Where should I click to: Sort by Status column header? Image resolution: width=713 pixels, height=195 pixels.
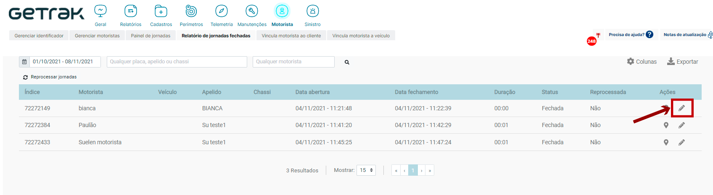(550, 92)
